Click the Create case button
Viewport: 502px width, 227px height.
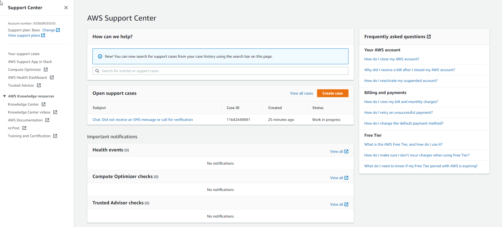coord(333,93)
